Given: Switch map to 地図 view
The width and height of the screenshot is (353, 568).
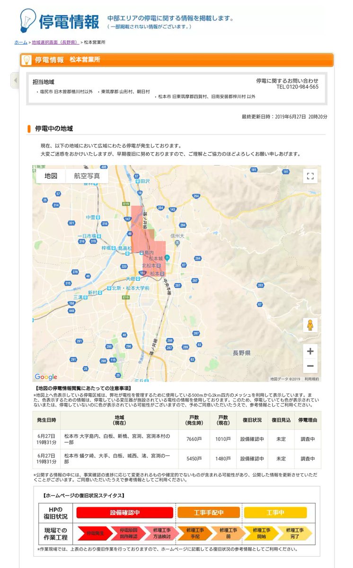Looking at the screenshot, I should point(51,176).
